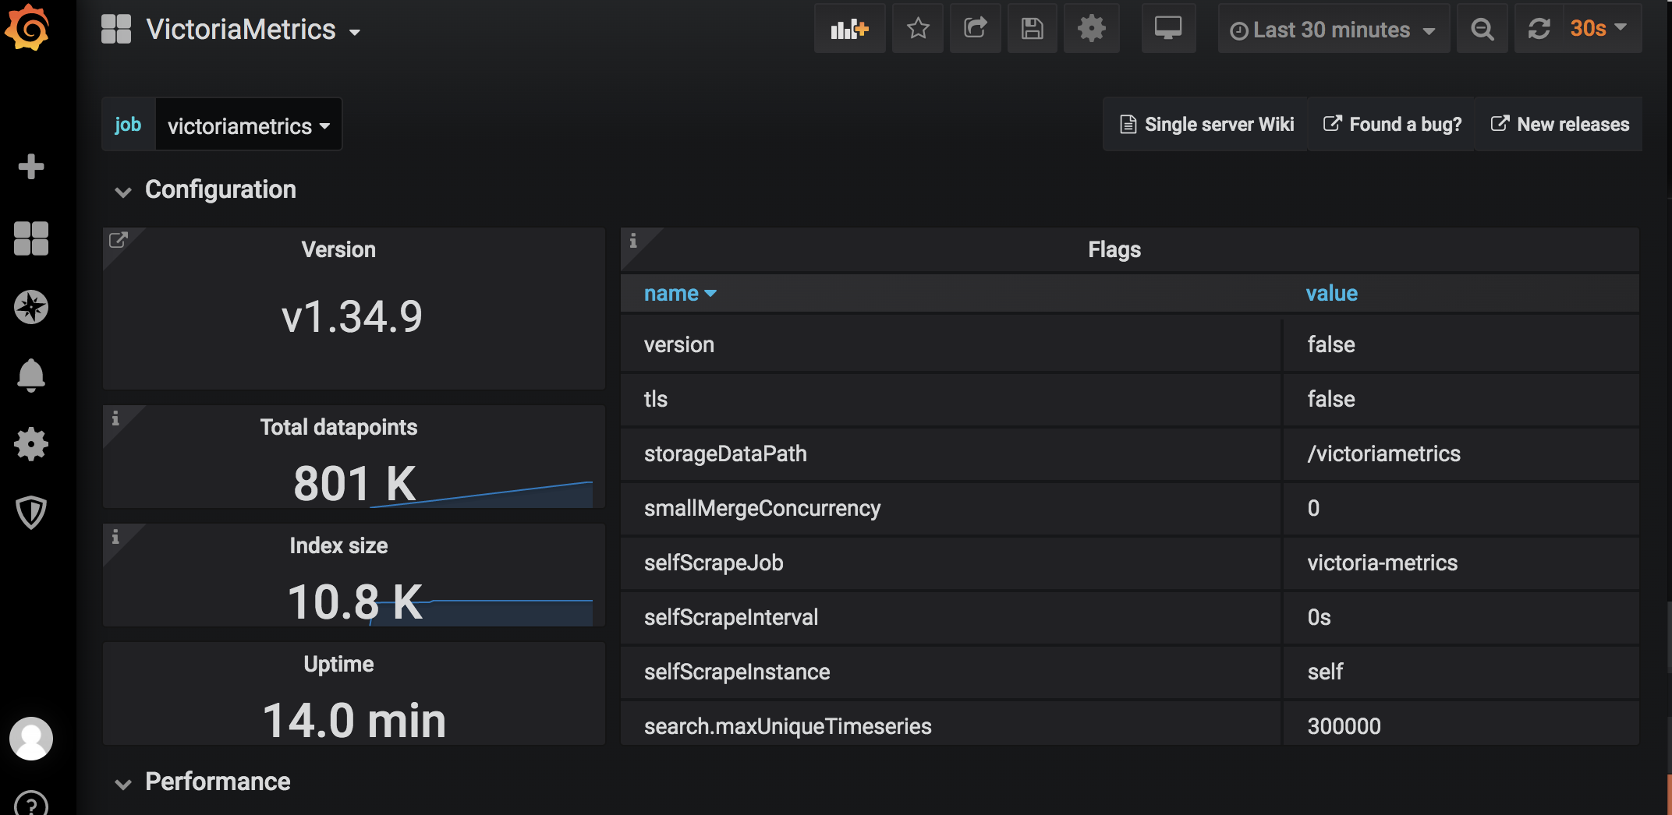
Task: Click the /victoriametrics value cell
Action: point(1461,453)
